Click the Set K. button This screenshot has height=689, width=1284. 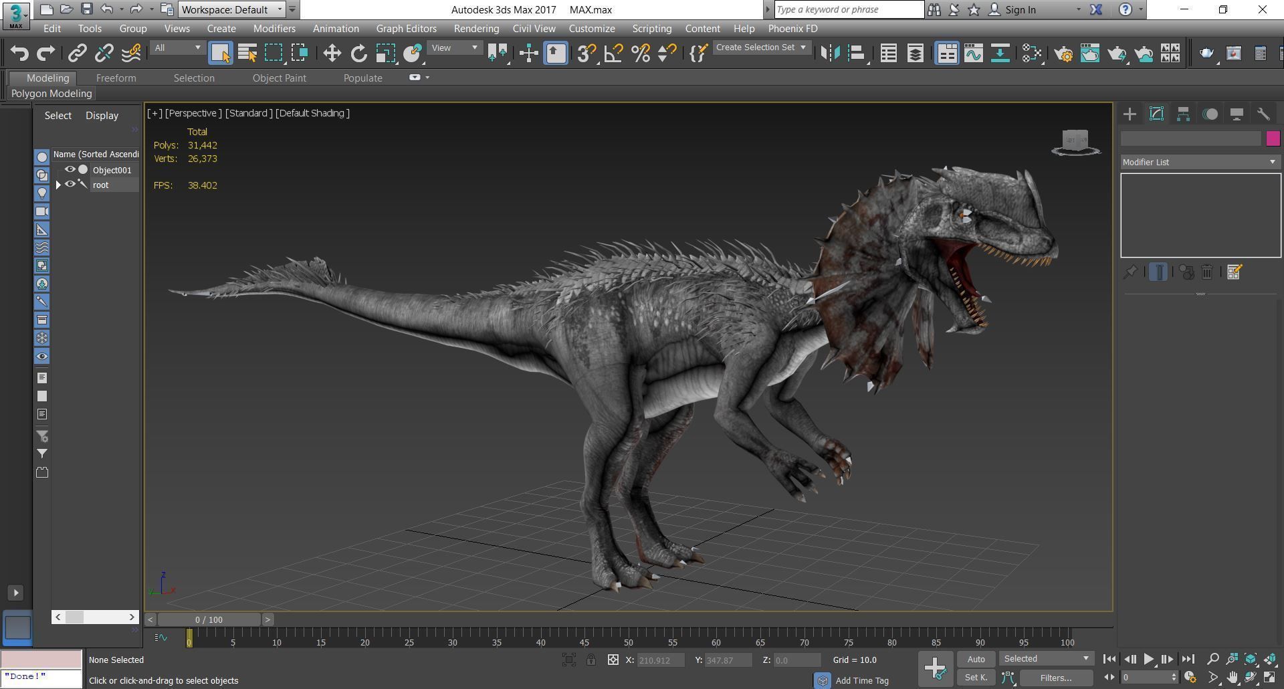[976, 678]
